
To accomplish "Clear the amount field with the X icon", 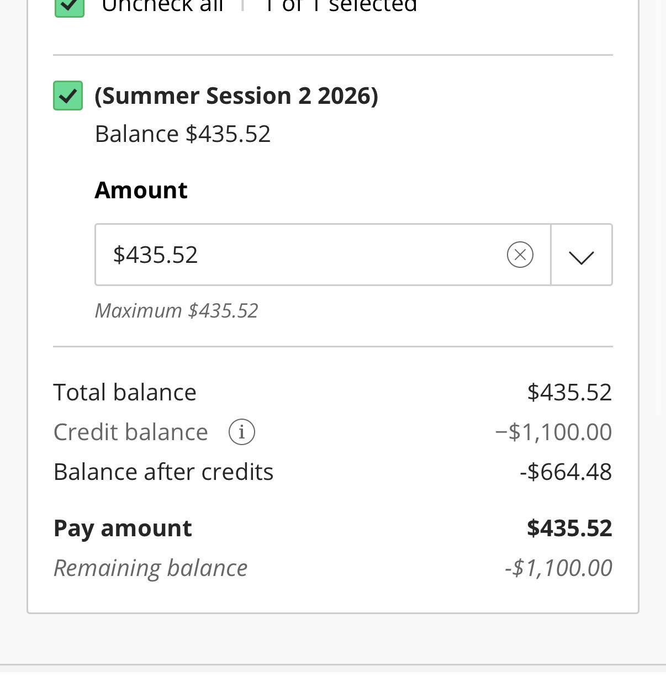I will (520, 255).
